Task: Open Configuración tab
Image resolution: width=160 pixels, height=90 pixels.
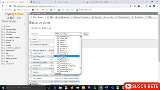Action: tap(122, 17)
